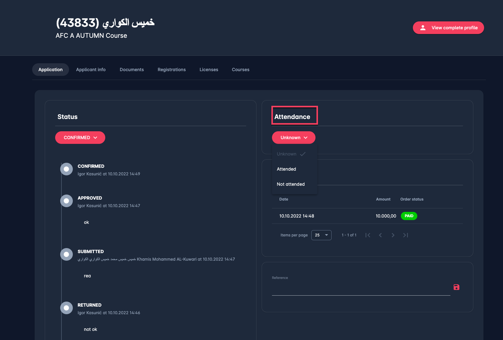
Task: Select Attended from attendance options
Action: tap(286, 169)
